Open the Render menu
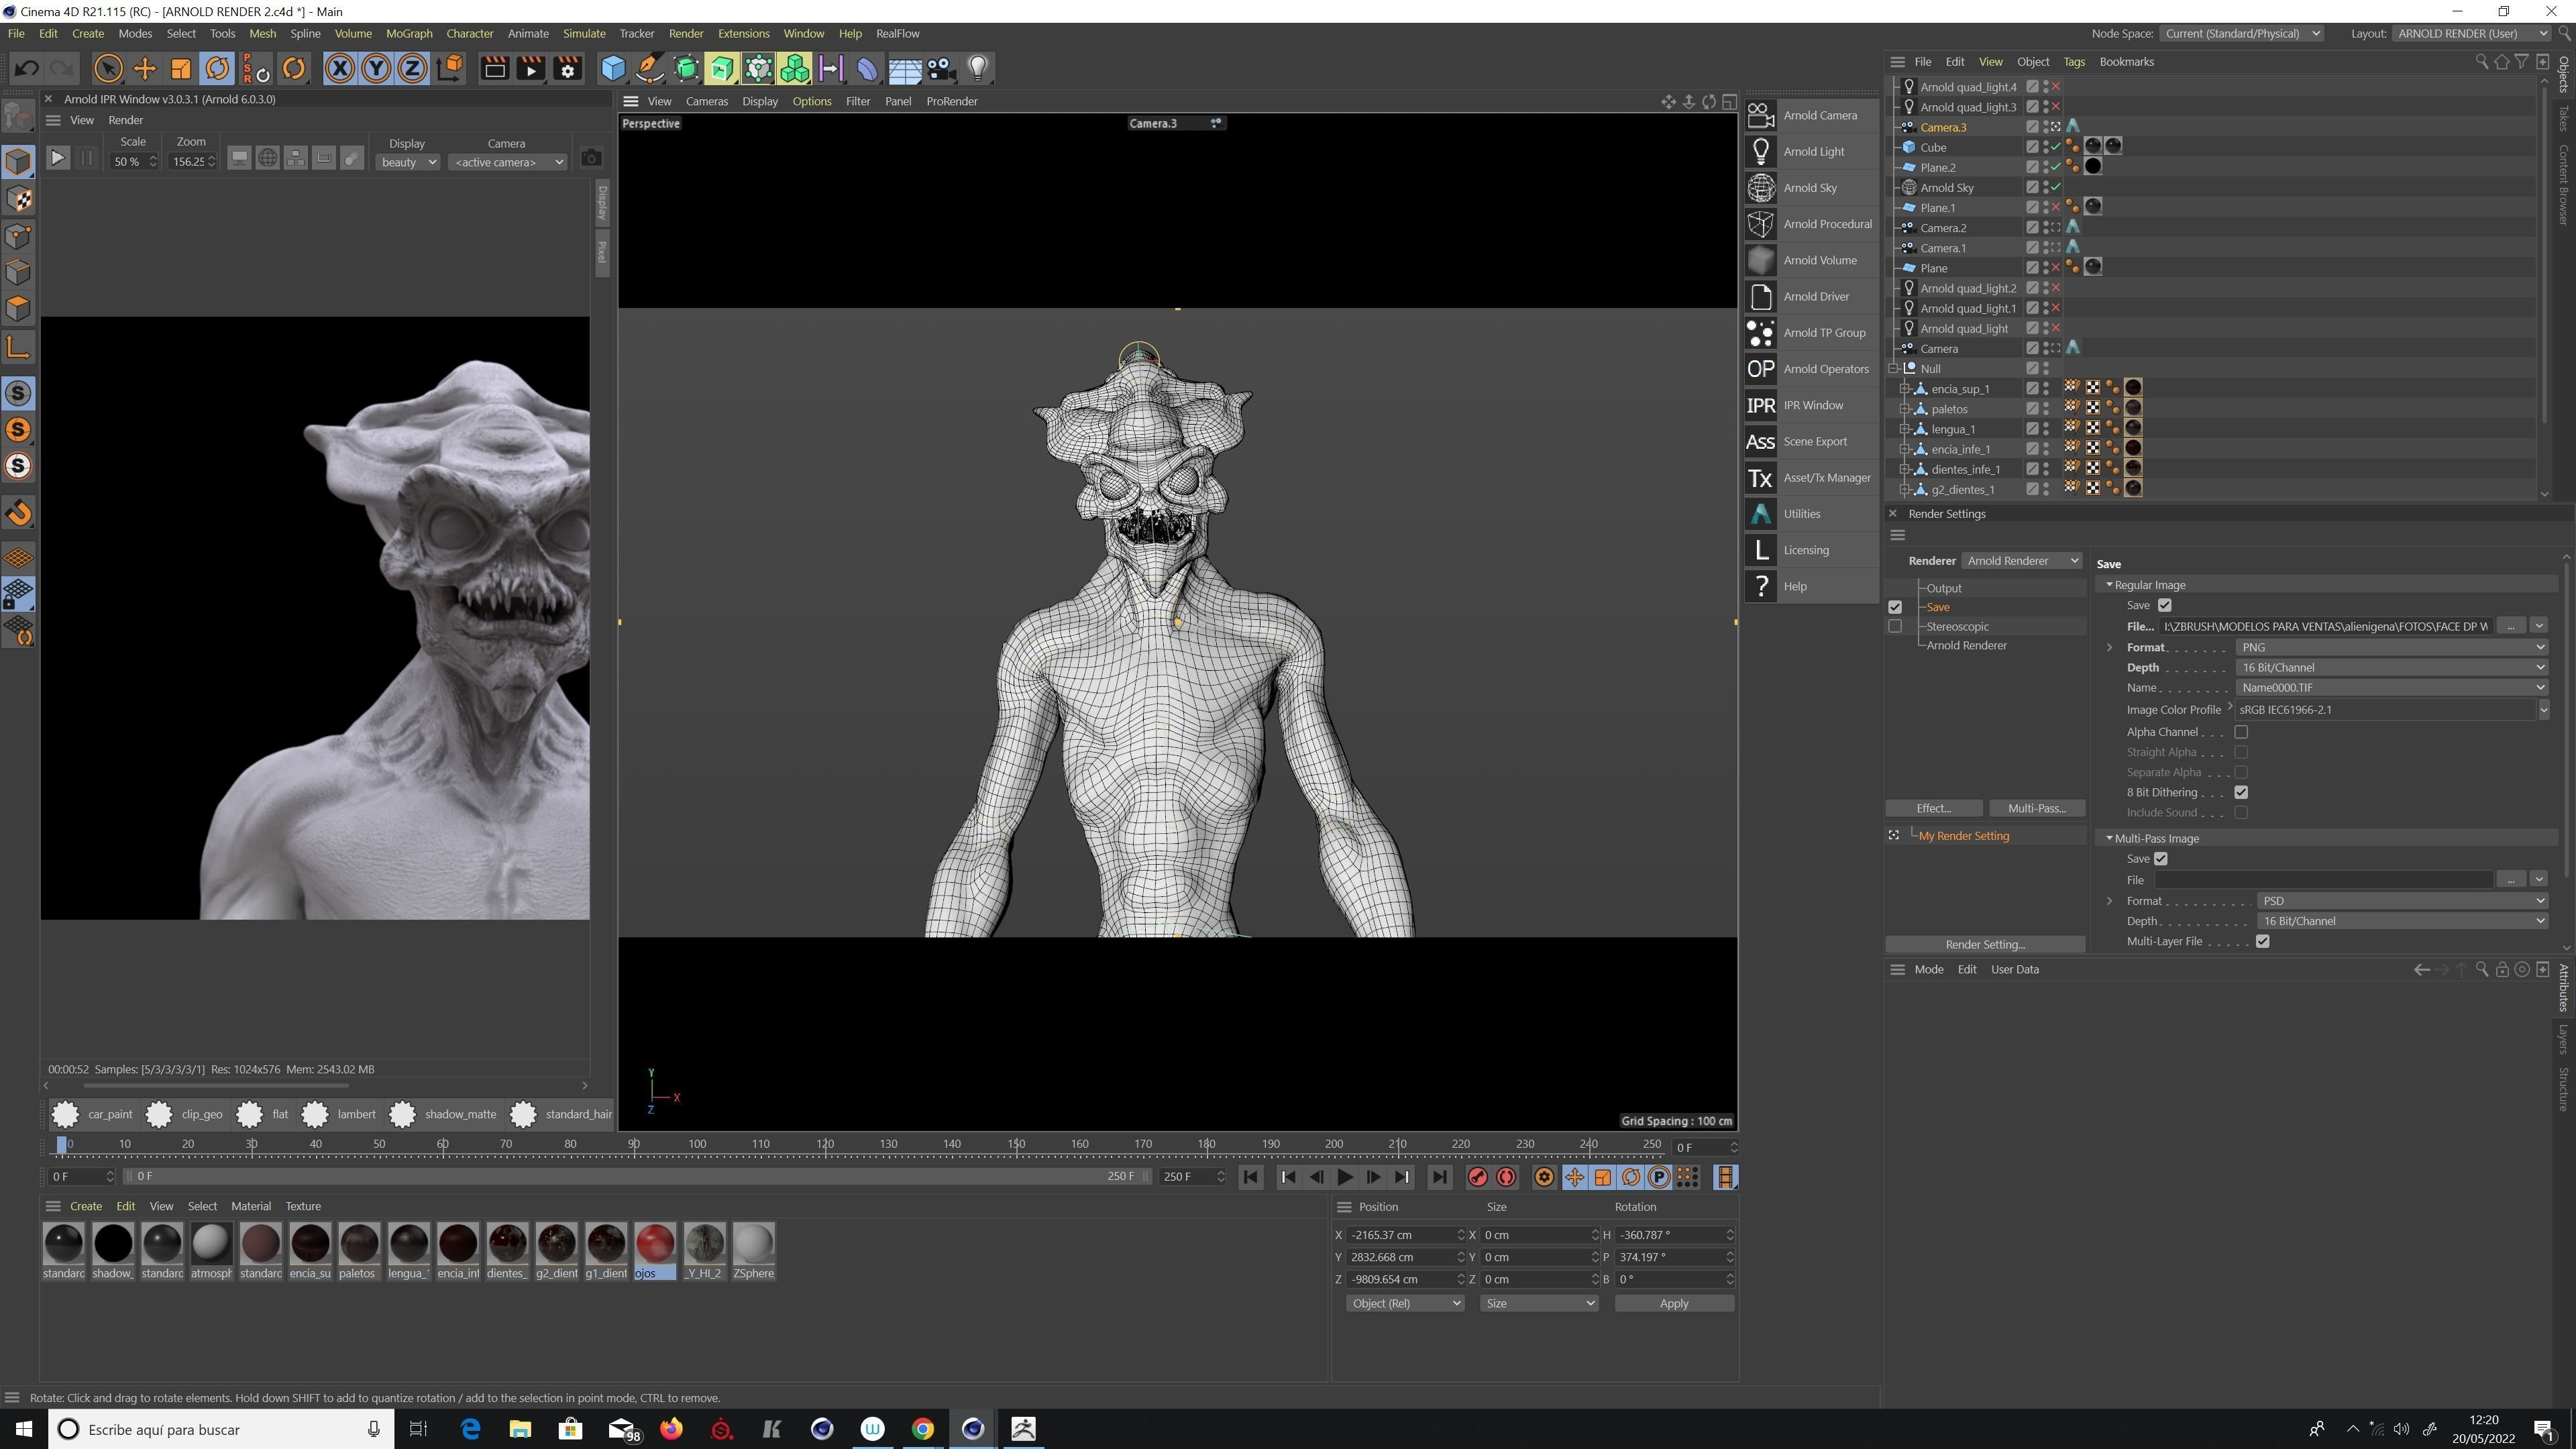 pyautogui.click(x=685, y=33)
